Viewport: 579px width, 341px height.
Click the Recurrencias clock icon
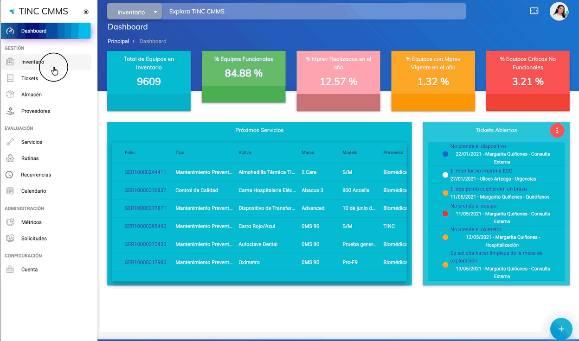click(x=9, y=175)
